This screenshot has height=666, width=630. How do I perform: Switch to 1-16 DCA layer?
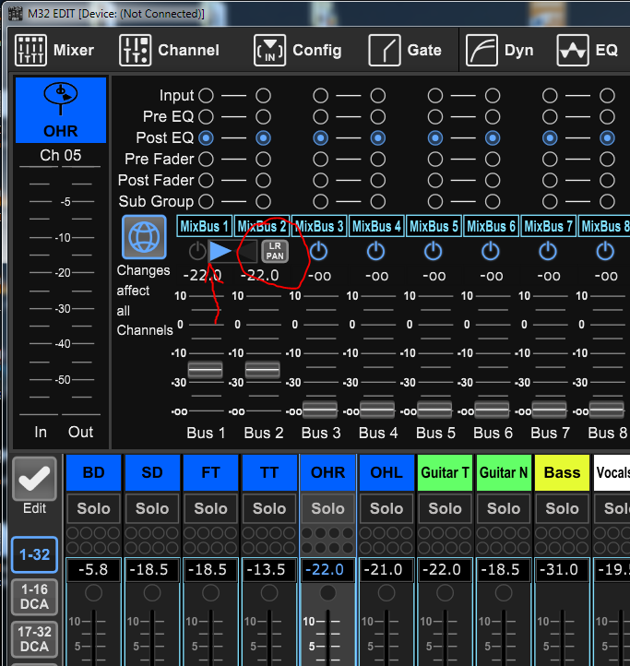tap(34, 597)
